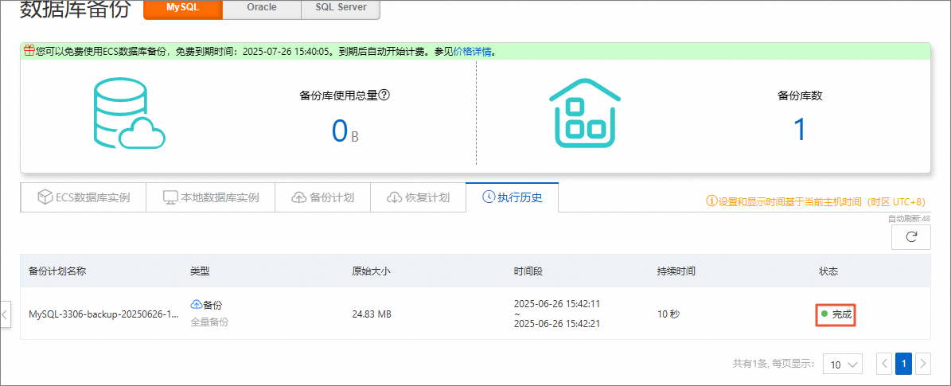Click the 全量备份 type label
Image resolution: width=951 pixels, height=386 pixels.
click(210, 322)
